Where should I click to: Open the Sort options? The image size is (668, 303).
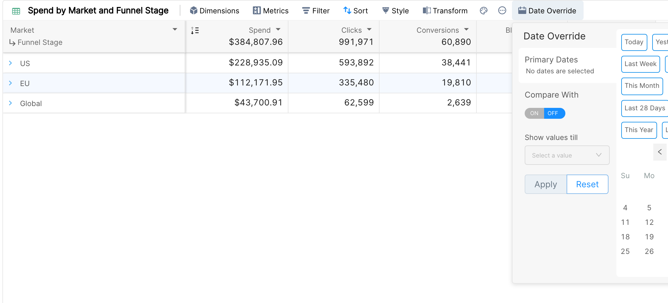[356, 11]
